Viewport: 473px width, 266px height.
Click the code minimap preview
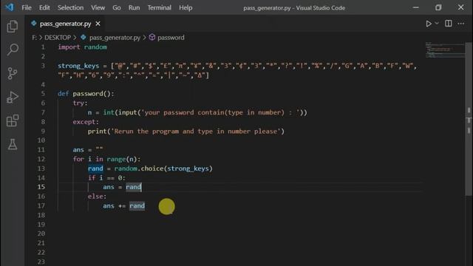445,50
